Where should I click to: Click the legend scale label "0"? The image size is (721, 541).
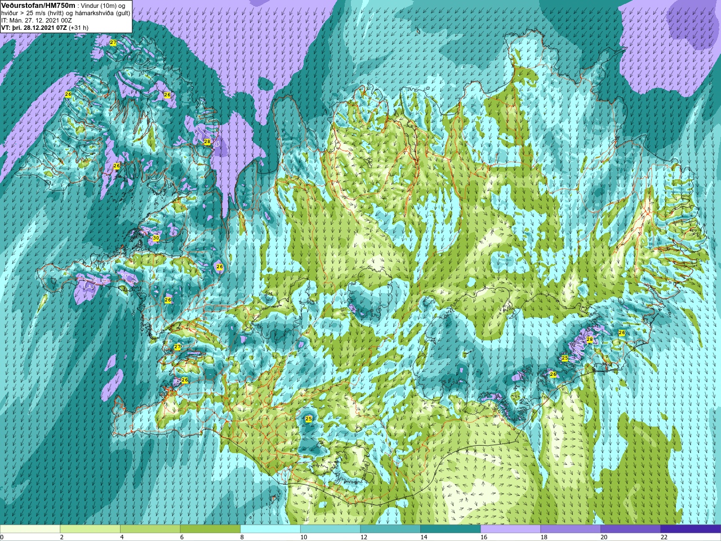pyautogui.click(x=2, y=537)
